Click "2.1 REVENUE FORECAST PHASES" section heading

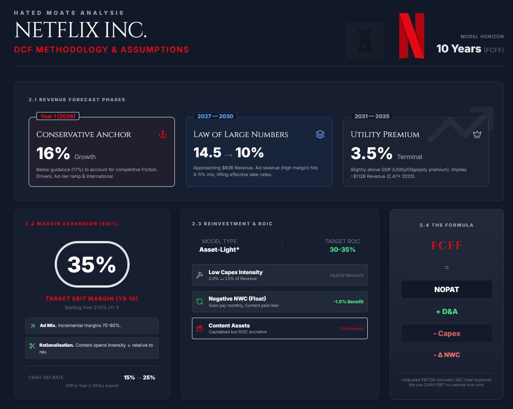click(x=77, y=99)
